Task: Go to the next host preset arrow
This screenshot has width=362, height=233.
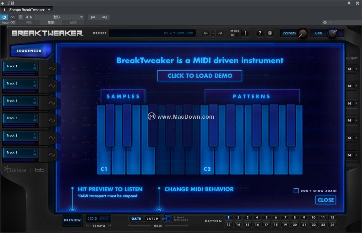Action: [x=31, y=17]
